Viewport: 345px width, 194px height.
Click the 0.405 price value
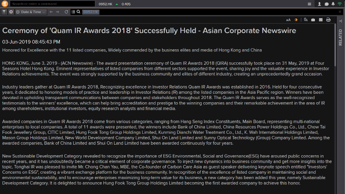coord(126,4)
